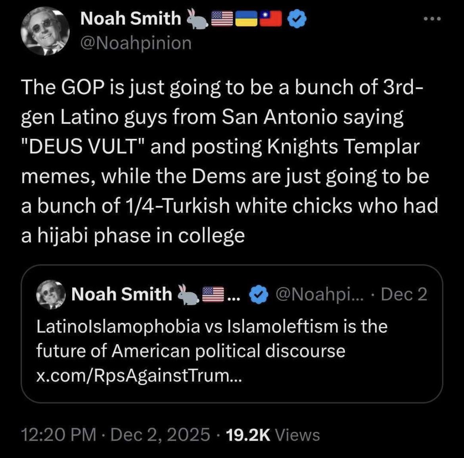The height and width of the screenshot is (458, 464).
Task: Click the main tweet text about the GOP
Action: click(229, 161)
